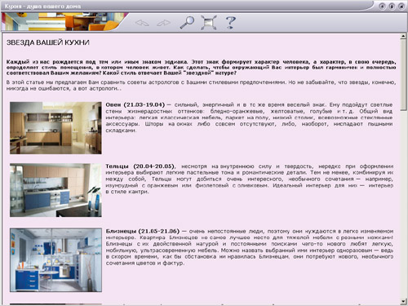Click the window title bar text

coord(42,6)
